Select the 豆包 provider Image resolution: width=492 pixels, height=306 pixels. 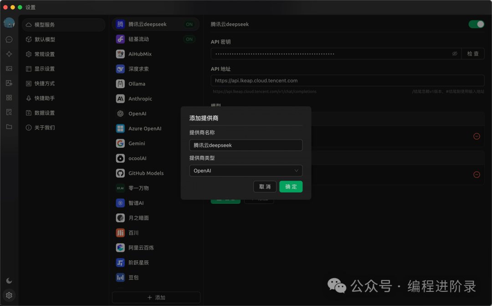(x=156, y=277)
